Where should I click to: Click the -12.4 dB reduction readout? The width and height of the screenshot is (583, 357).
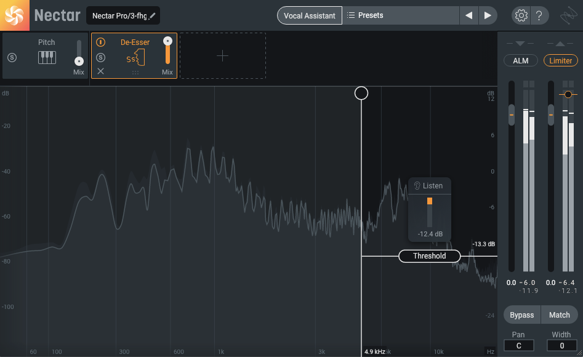pyautogui.click(x=430, y=234)
